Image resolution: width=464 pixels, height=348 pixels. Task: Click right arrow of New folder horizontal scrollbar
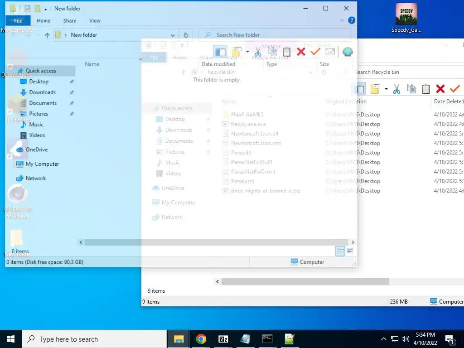(353, 242)
